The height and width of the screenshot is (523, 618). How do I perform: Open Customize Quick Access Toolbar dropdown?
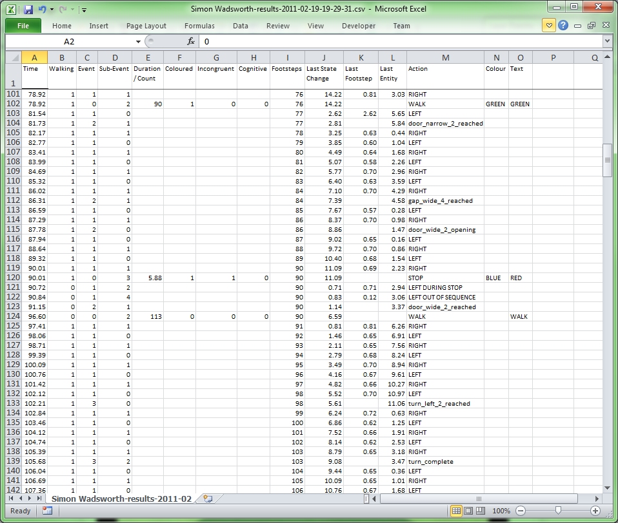click(84, 10)
